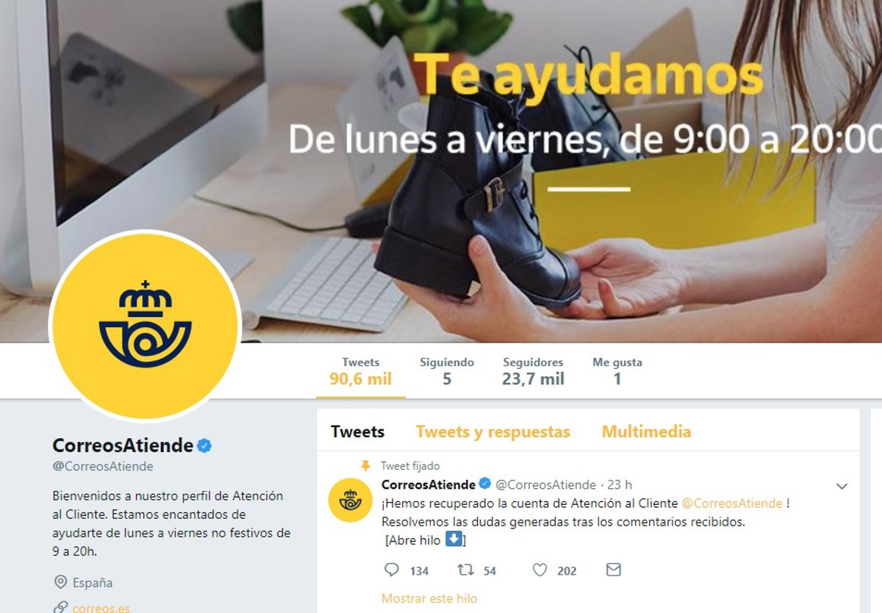Switch to Tweets y respuestas tab
This screenshot has height=613, width=882.
pos(493,431)
